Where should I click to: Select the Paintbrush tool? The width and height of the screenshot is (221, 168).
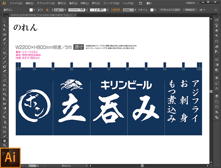click(x=4, y=57)
